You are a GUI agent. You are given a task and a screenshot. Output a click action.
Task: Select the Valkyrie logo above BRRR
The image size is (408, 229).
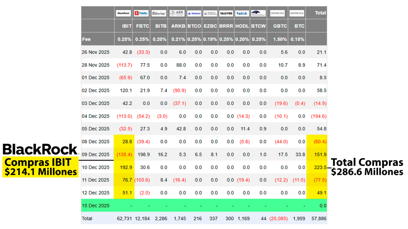tap(226, 13)
